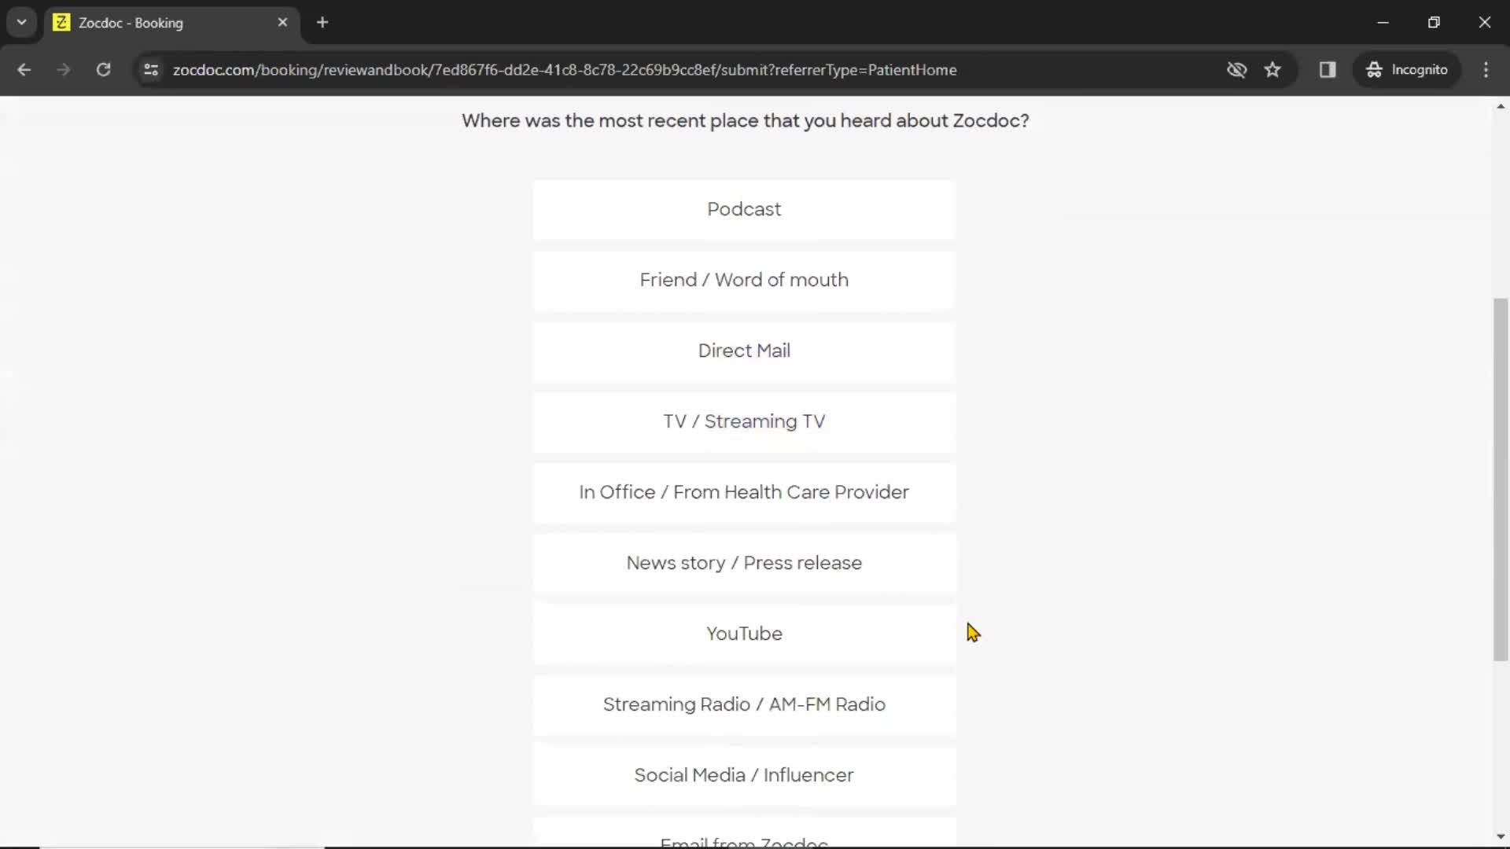Pick the YouTube option
1510x849 pixels.
(744, 634)
